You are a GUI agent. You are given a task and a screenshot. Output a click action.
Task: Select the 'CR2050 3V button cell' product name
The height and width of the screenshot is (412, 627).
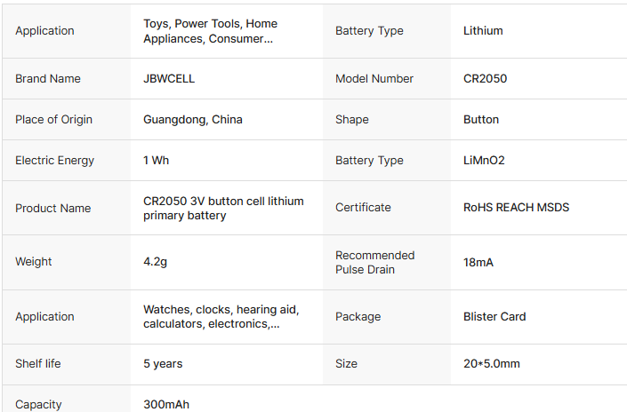223,209
